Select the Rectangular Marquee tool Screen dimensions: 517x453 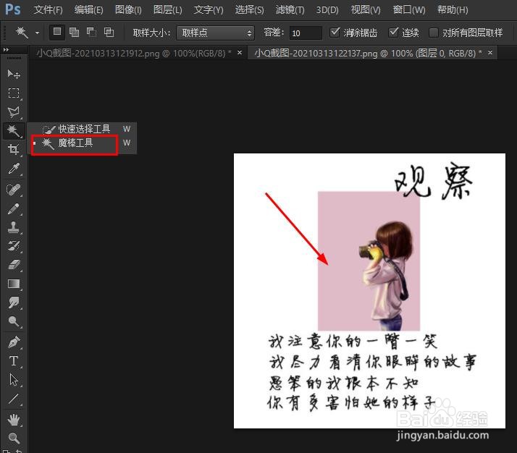pos(14,93)
